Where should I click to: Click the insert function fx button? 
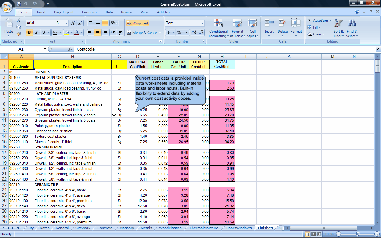click(x=71, y=49)
